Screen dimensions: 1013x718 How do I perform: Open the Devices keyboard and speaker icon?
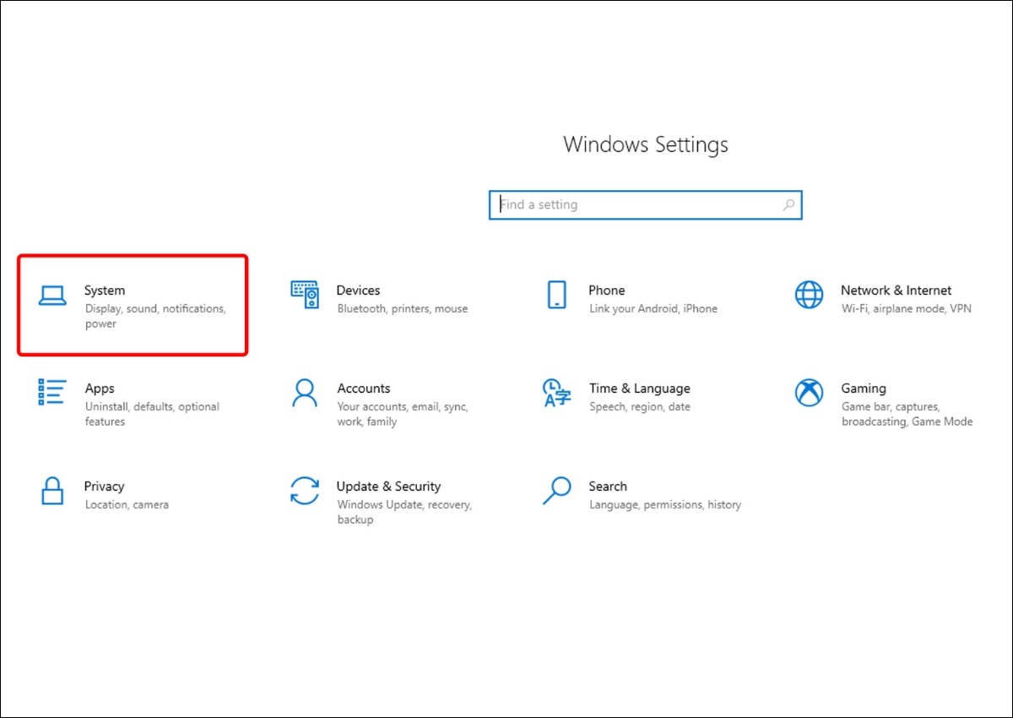[305, 295]
